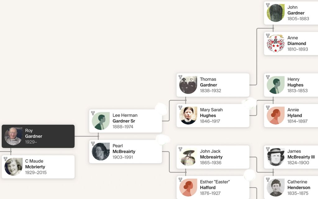This screenshot has width=318, height=199.
Task: Click tree icon on Lee Herman Gardner card
Action: (93, 113)
